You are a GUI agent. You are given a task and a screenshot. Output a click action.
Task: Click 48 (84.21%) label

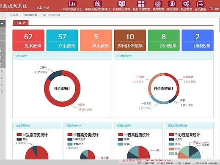(x=85, y=110)
